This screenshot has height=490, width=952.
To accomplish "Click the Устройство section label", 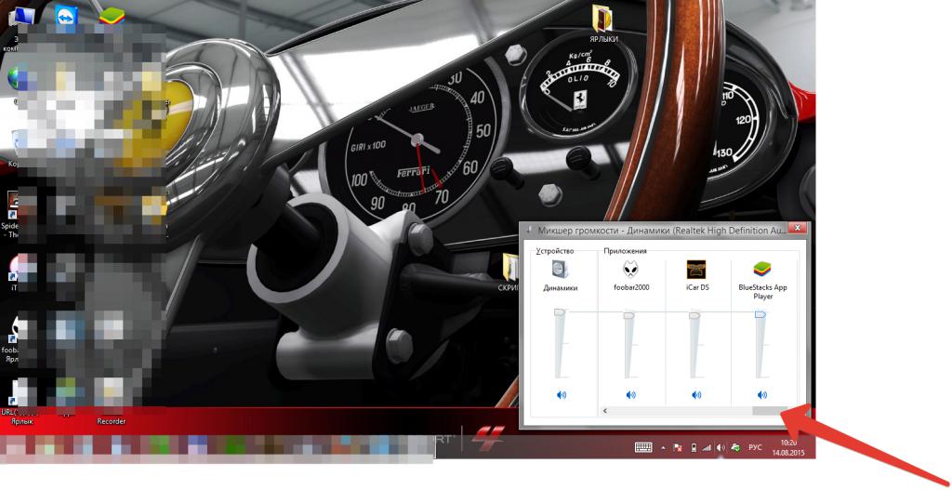I will (555, 251).
